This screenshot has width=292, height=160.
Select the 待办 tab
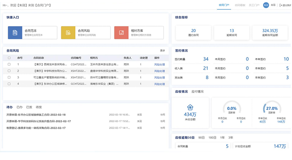click(9, 107)
